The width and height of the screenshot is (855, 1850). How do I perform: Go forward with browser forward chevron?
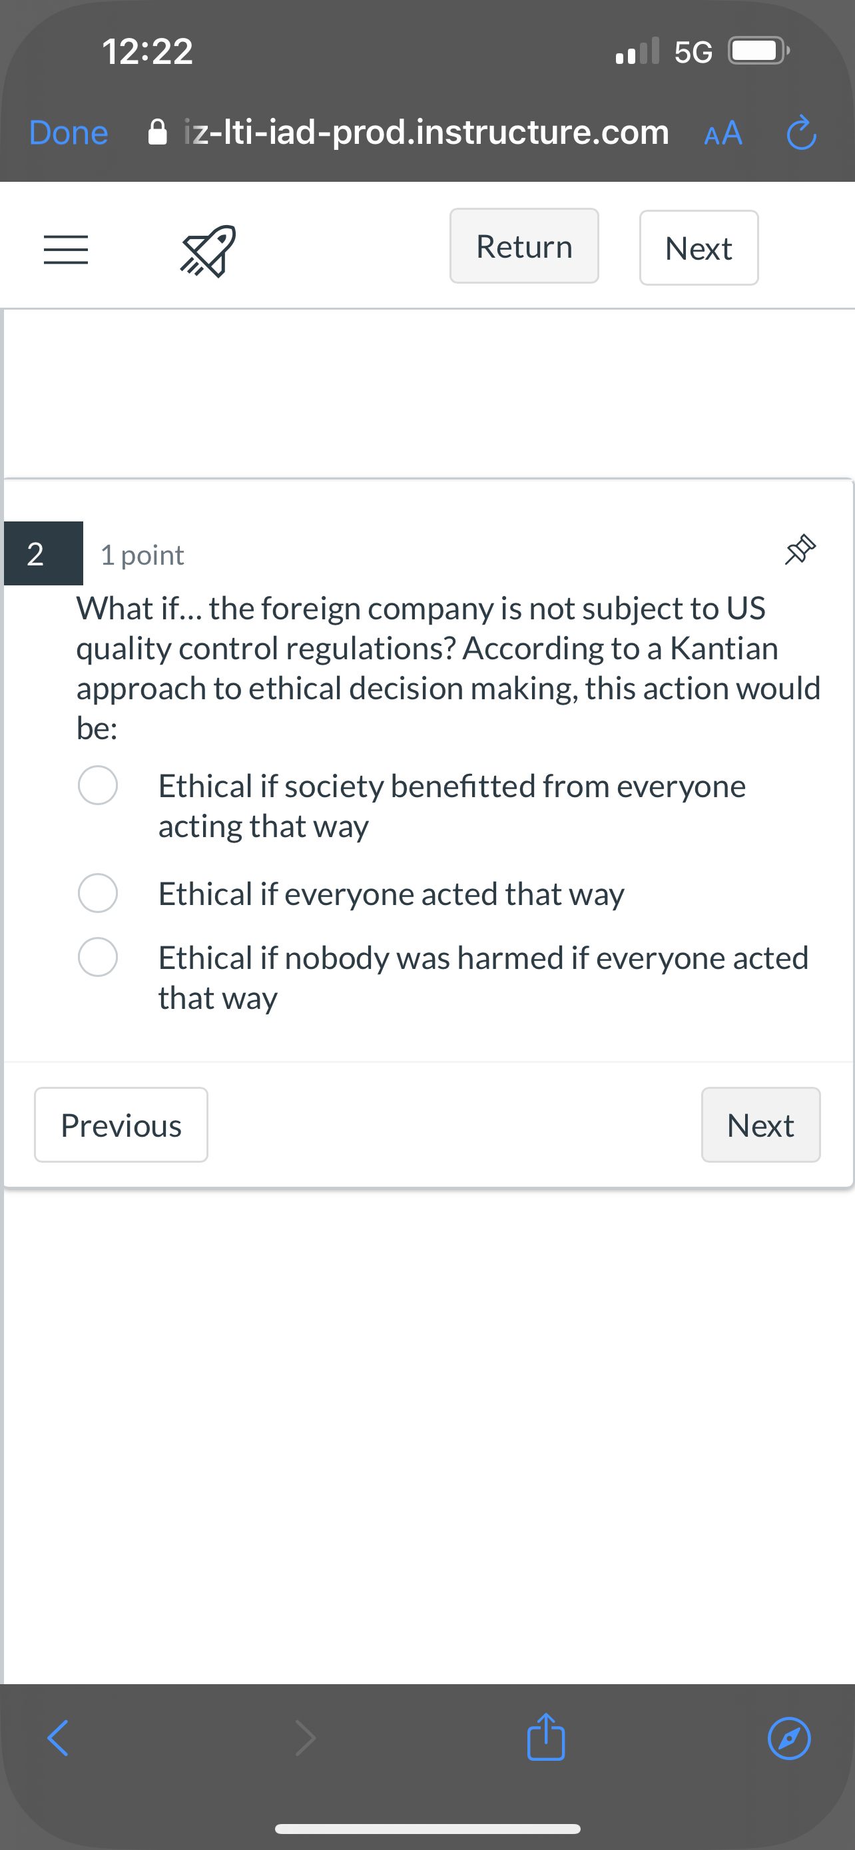(x=305, y=1738)
